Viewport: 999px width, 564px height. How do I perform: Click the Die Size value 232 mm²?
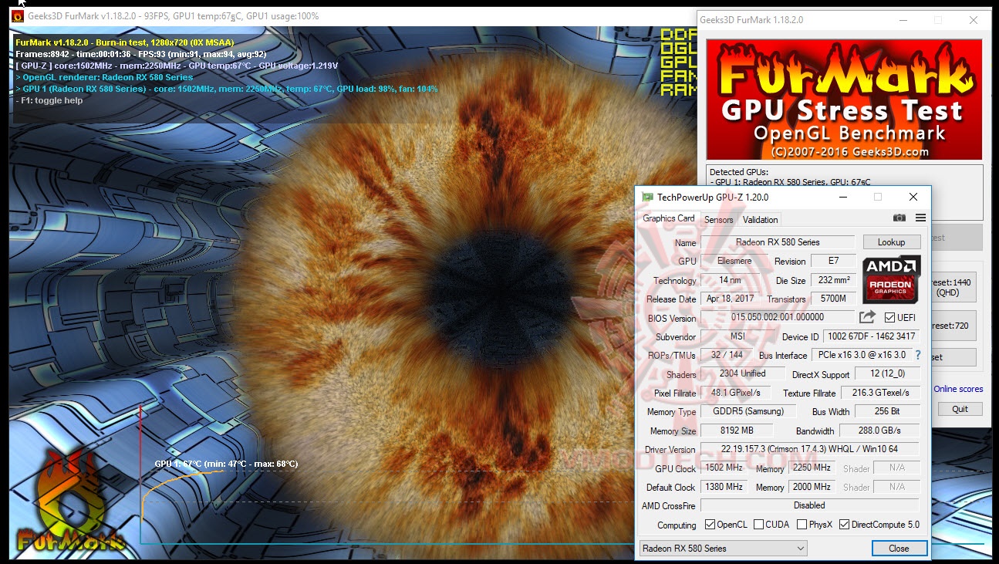click(833, 280)
